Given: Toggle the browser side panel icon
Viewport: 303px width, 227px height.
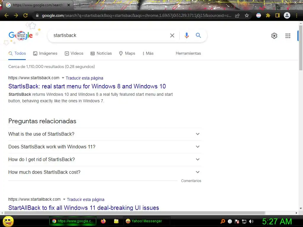Looking at the screenshot, I should pyautogui.click(x=278, y=15).
